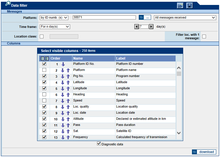Enable the Speed column checkbox
Viewport: 220px width, 157px height.
click(44, 100)
